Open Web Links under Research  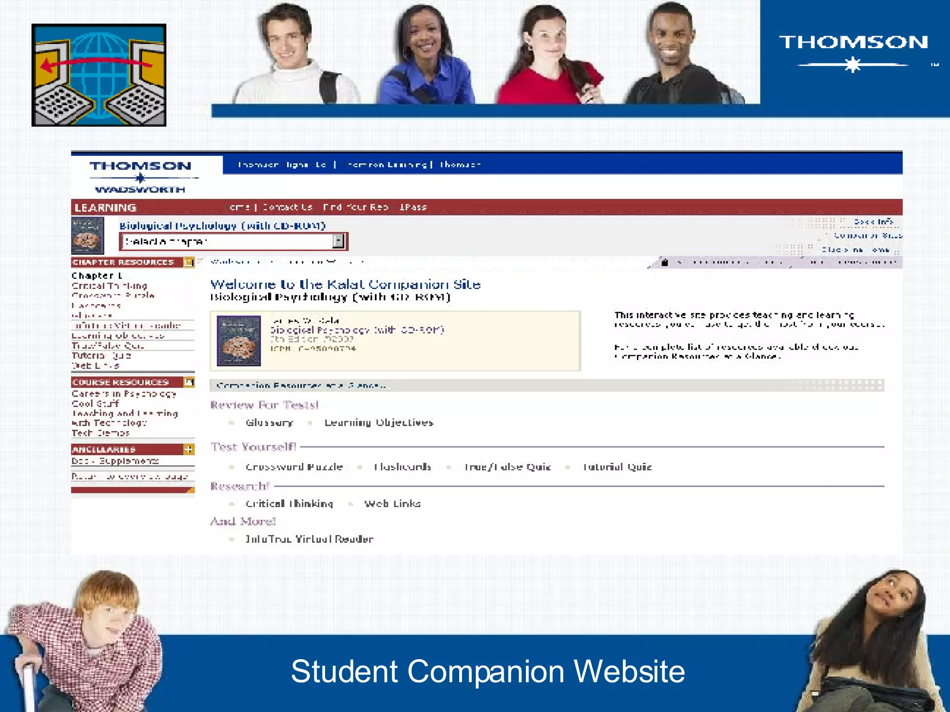pos(392,503)
